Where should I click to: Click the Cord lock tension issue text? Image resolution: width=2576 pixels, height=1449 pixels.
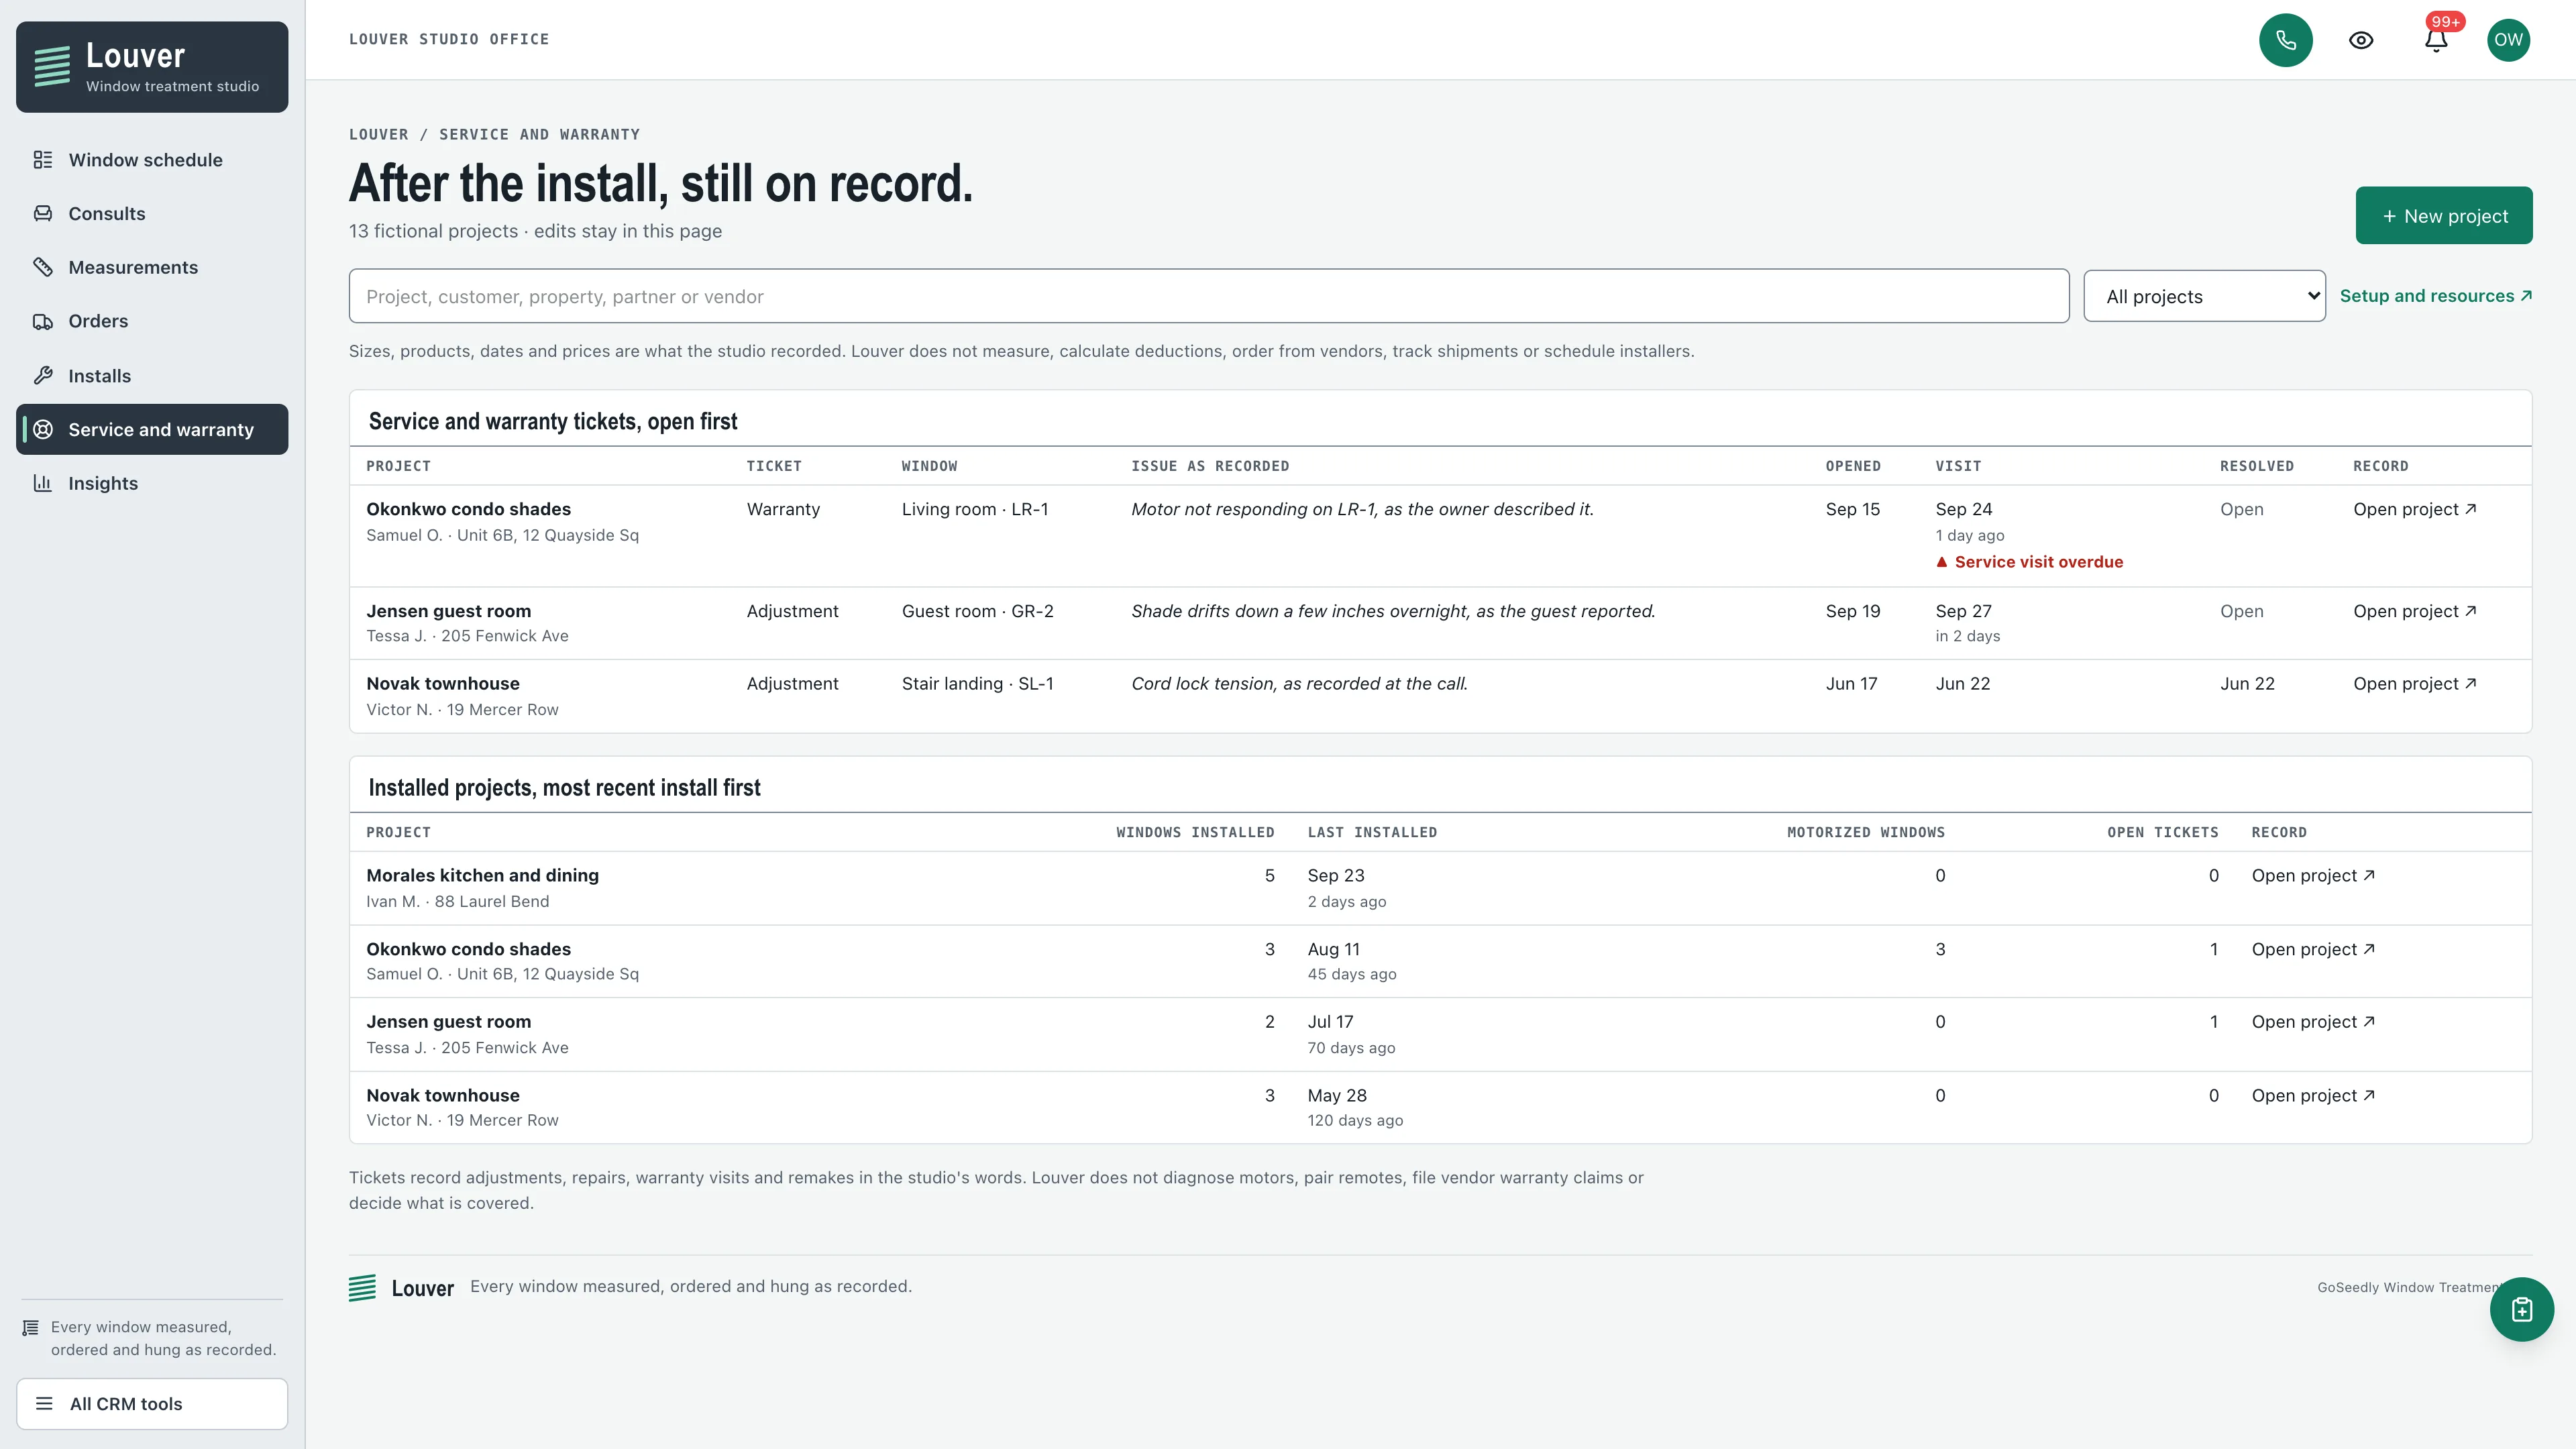[1299, 683]
